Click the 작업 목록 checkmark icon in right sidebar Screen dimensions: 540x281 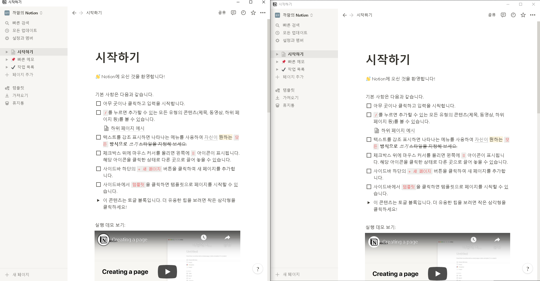point(284,69)
